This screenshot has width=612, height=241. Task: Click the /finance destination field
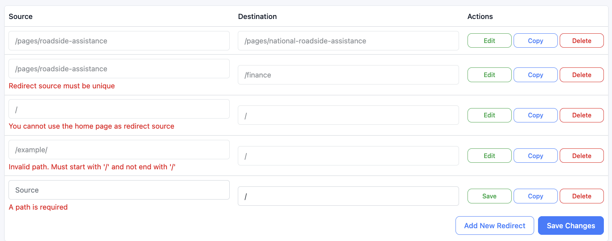(348, 75)
